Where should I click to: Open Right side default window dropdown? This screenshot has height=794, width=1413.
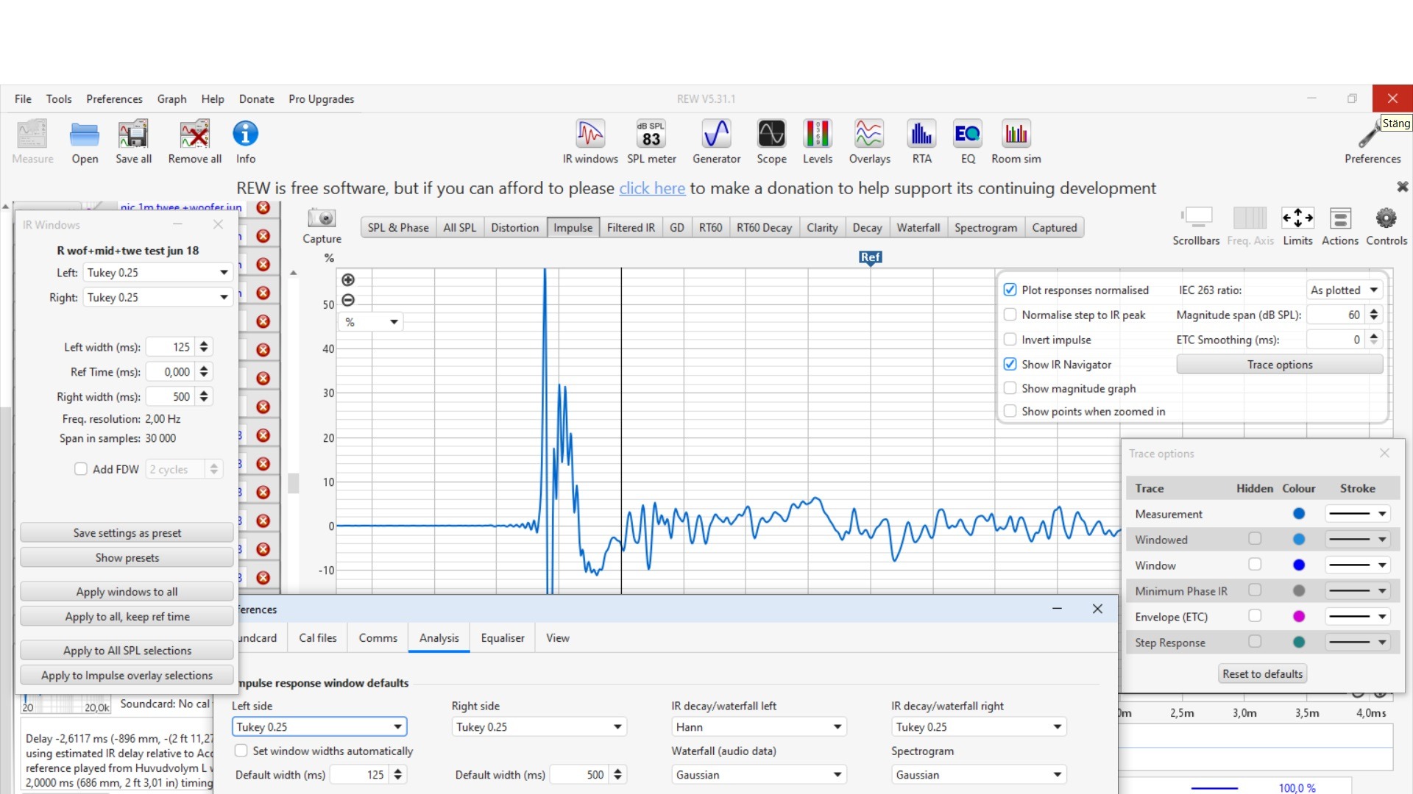click(x=539, y=726)
